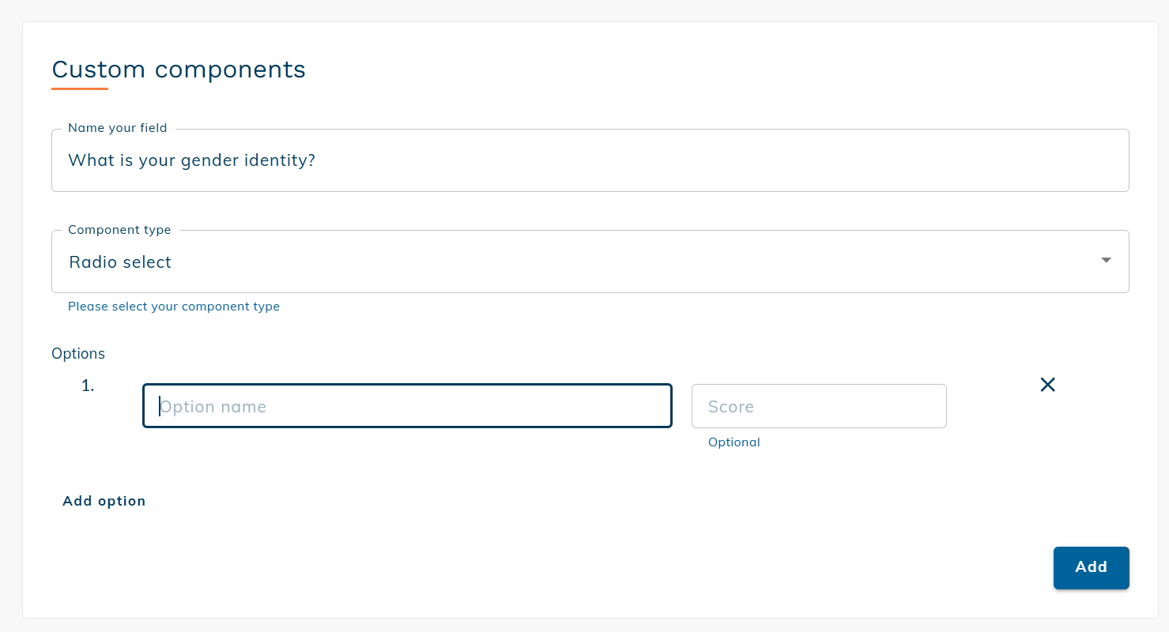
Task: Click the option number '1.'
Action: click(88, 386)
